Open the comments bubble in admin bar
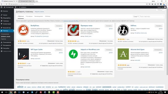This screenshot has height=94, width=168. coord(16,7)
